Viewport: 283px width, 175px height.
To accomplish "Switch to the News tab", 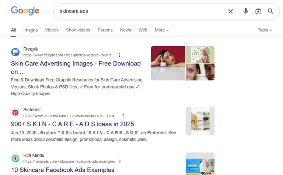I will pos(125,30).
